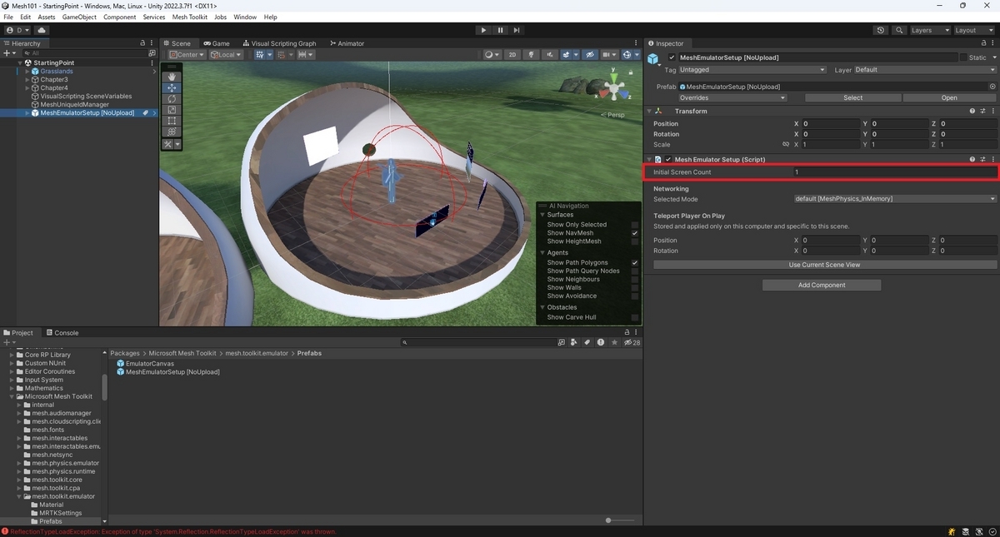The image size is (1000, 537).
Task: Select the Move tool in scene toolbar
Action: pos(172,87)
